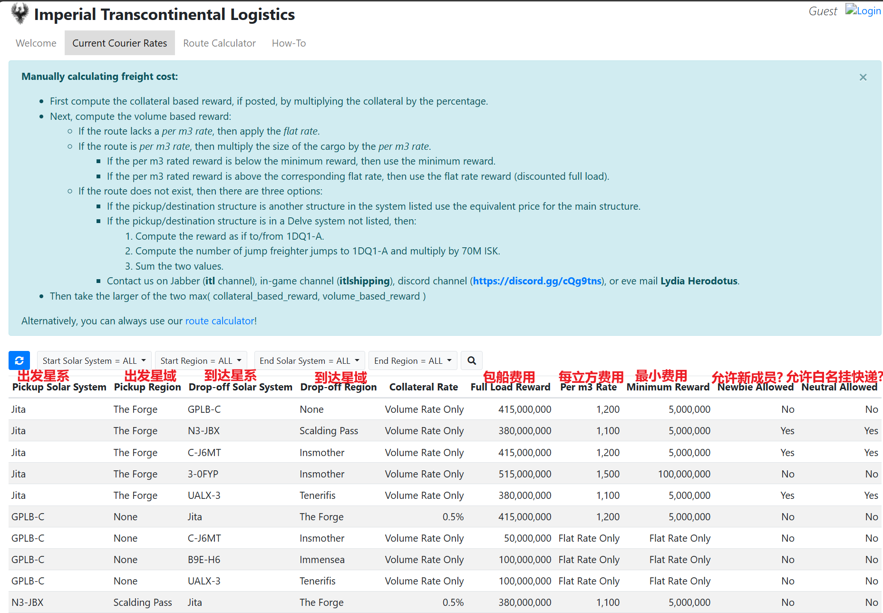Dismiss the freight cost info box
This screenshot has height=613, width=883.
[863, 77]
